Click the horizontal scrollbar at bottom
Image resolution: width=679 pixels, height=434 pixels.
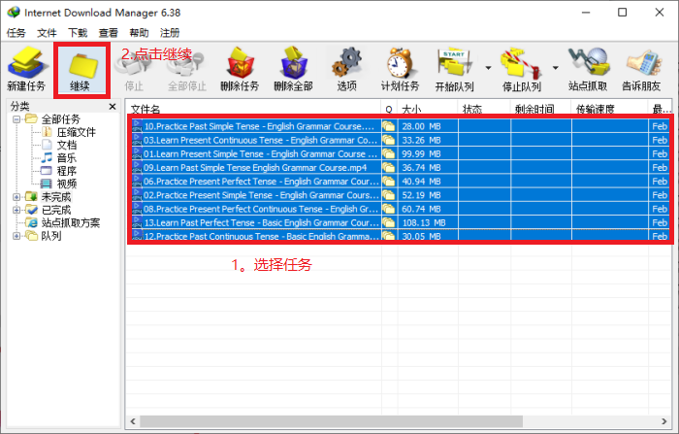click(388, 420)
